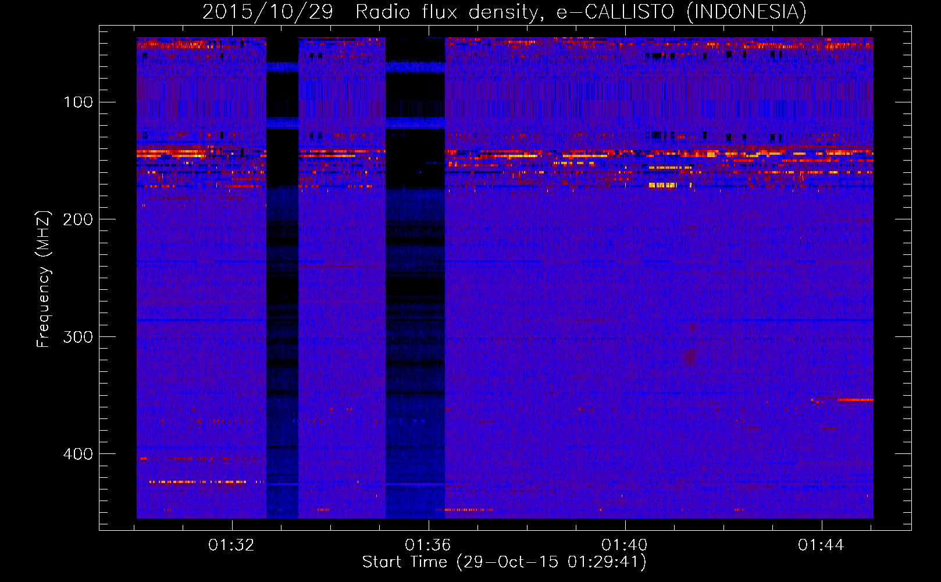Click the 'Start Time (29-Oct-15 01:29:41)' label
The image size is (941, 582).
(x=504, y=562)
